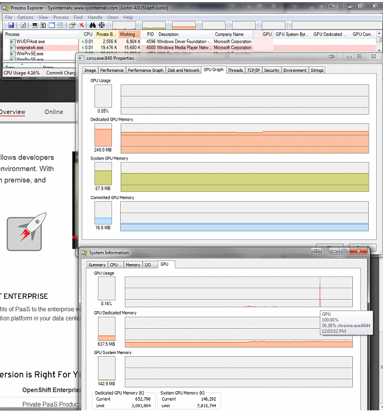This screenshot has height=411, width=383.
Task: Click the extra title button beside Process Explorer minimize
Action: [x=332, y=6]
